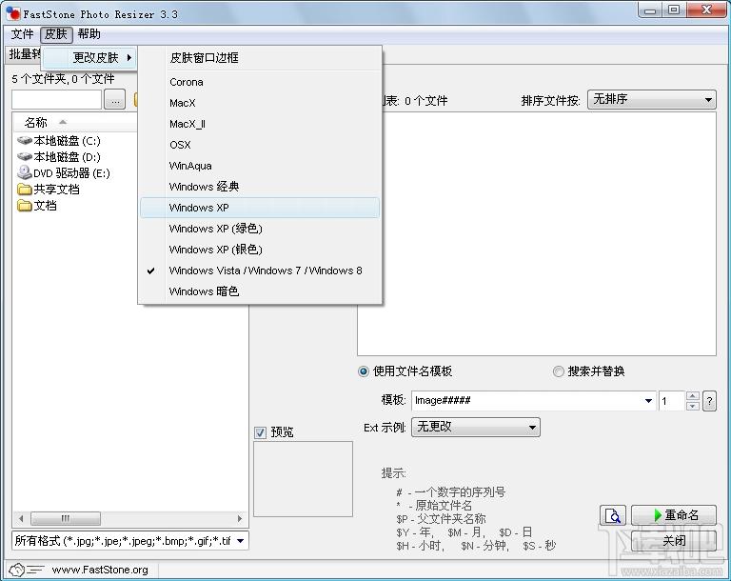Click the browse folder "..." button
This screenshot has width=731, height=581.
pyautogui.click(x=114, y=99)
